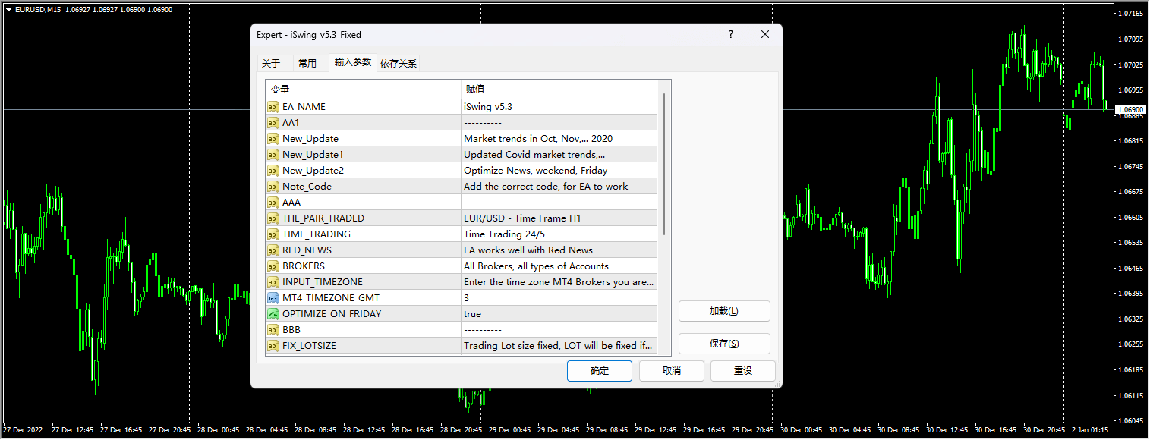Switch to the 常用 tab
The width and height of the screenshot is (1150, 440).
click(x=309, y=63)
